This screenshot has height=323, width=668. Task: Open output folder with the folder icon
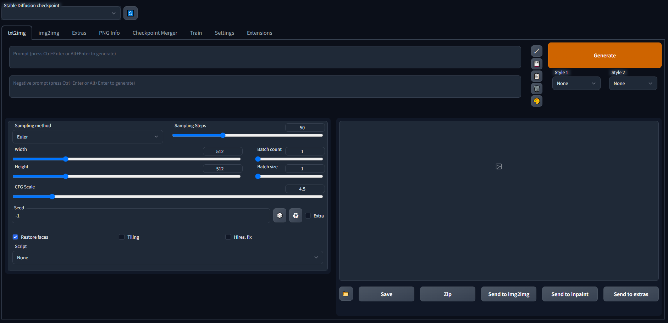(x=346, y=294)
